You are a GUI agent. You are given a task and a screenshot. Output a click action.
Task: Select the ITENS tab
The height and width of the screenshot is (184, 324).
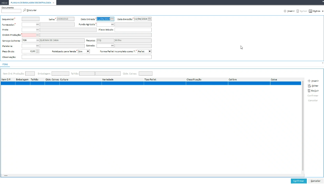[x=5, y=65]
